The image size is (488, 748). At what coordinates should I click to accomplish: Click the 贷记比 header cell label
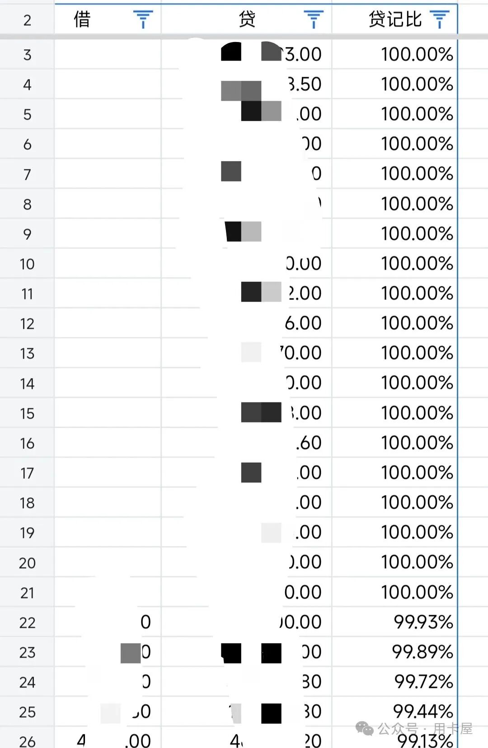tap(395, 19)
